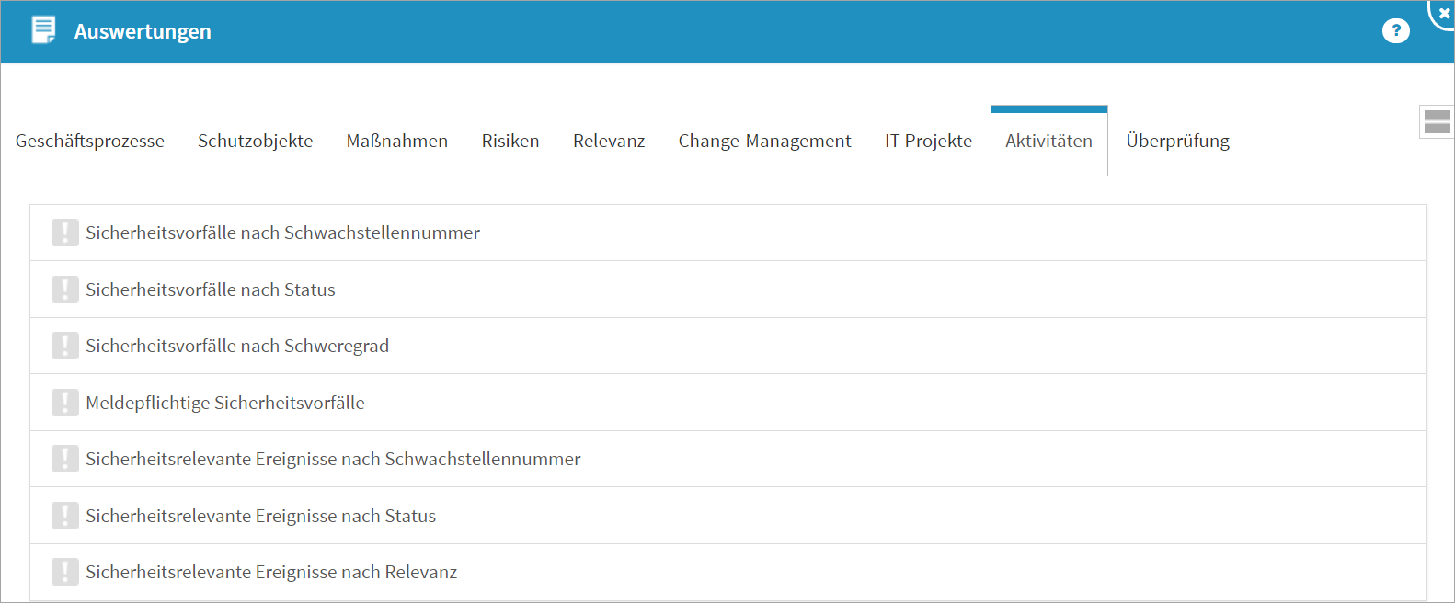Viewport: 1455px width, 603px height.
Task: Switch to the IT-Projekte tab
Action: pos(928,141)
